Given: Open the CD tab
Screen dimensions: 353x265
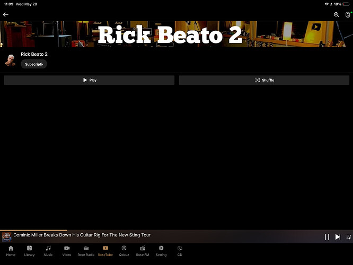Looking at the screenshot, I should click(x=180, y=251).
